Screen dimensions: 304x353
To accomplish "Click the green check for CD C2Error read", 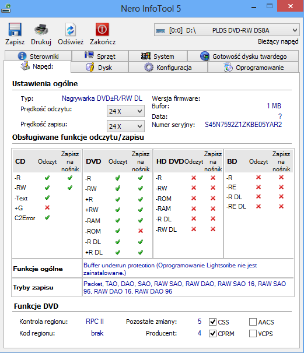I will [x=47, y=217].
